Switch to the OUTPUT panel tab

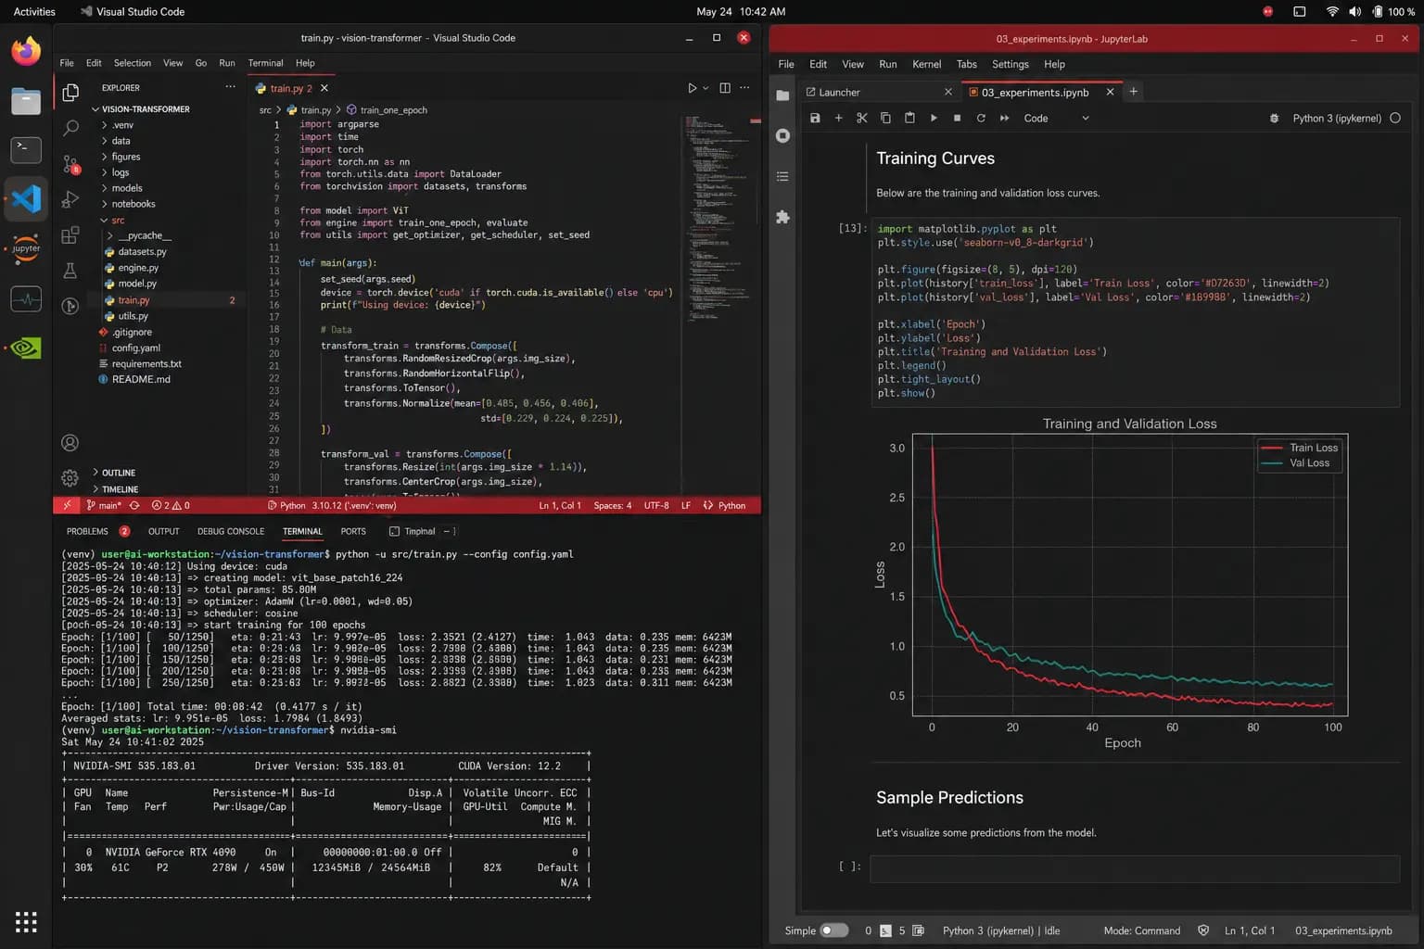pos(163,531)
